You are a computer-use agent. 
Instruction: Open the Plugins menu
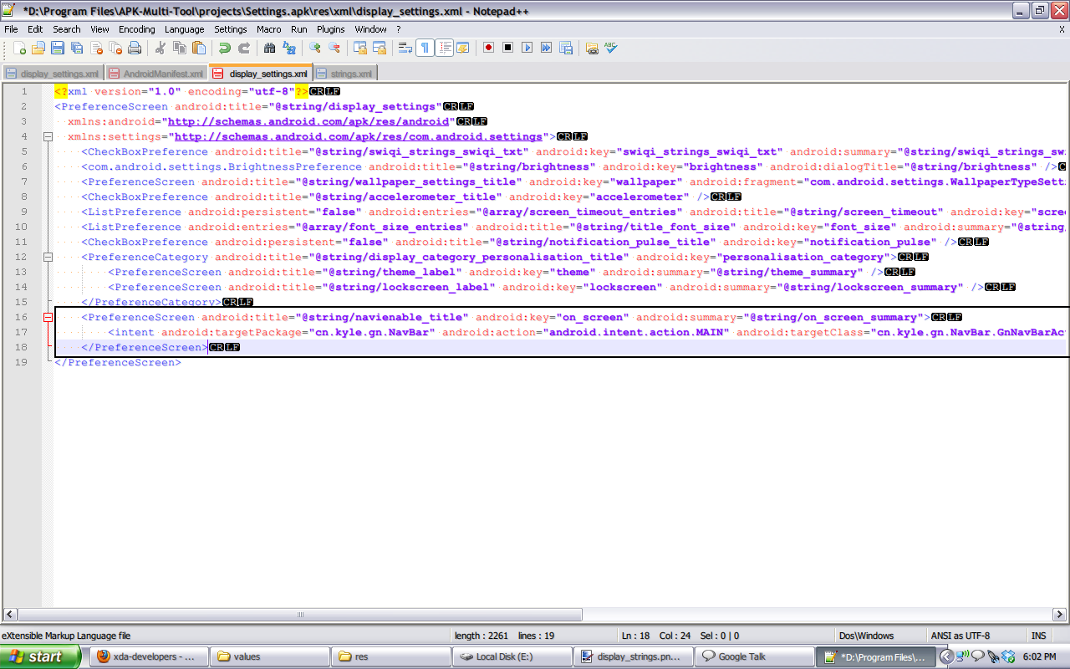tap(331, 29)
